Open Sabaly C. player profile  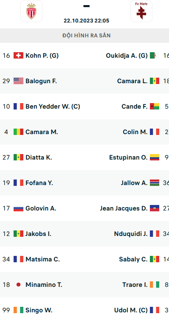[133, 259]
